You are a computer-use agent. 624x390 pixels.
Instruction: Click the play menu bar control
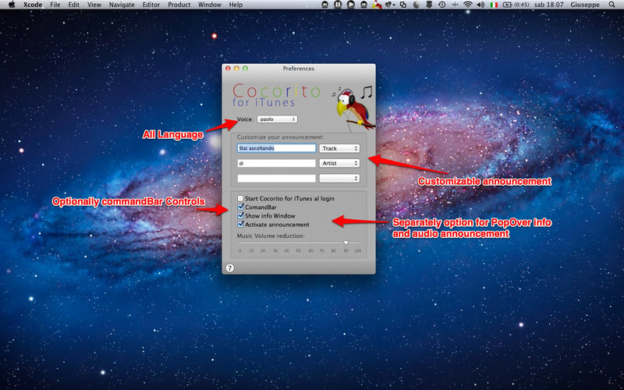click(x=350, y=5)
